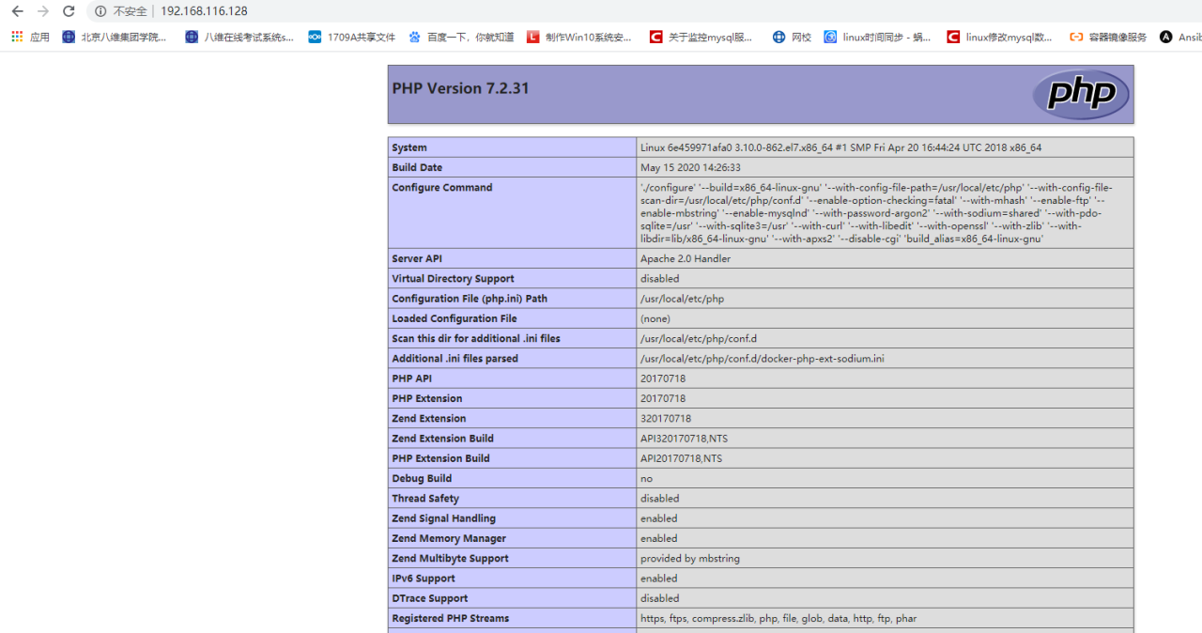Go back with the browser back arrow

click(x=17, y=11)
